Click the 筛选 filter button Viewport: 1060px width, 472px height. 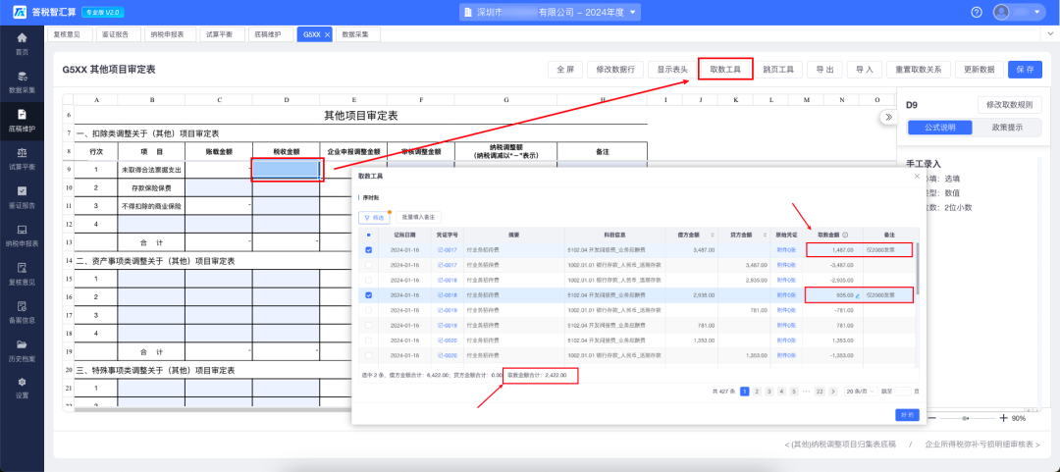[x=374, y=217]
